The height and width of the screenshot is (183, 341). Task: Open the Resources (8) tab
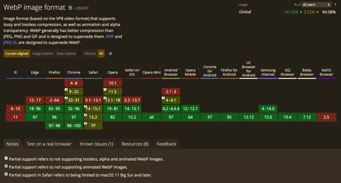(x=135, y=144)
